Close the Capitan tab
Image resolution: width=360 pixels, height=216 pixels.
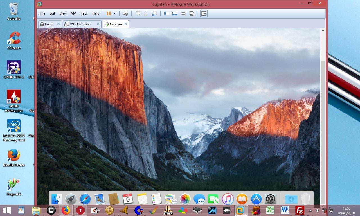(x=126, y=24)
